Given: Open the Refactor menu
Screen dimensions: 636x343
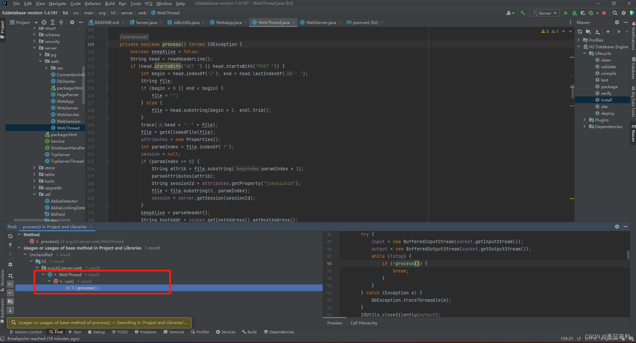Looking at the screenshot, I should click(93, 4).
